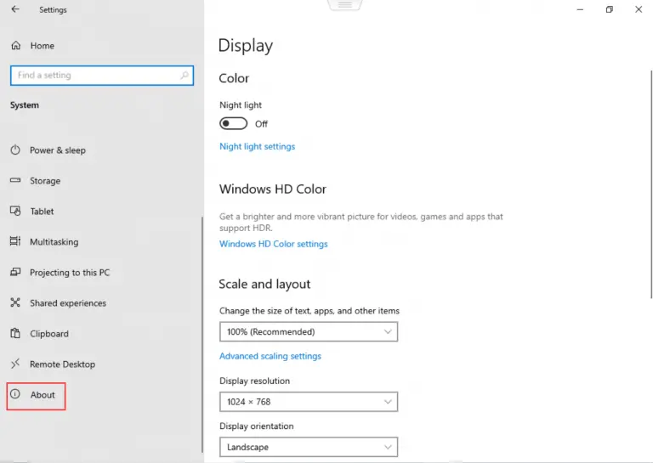
Task: Open Windows HD Color settings link
Action: coord(273,244)
